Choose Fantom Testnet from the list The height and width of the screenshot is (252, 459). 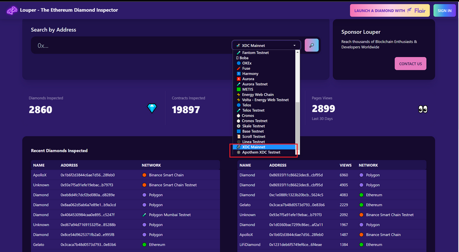(x=255, y=53)
